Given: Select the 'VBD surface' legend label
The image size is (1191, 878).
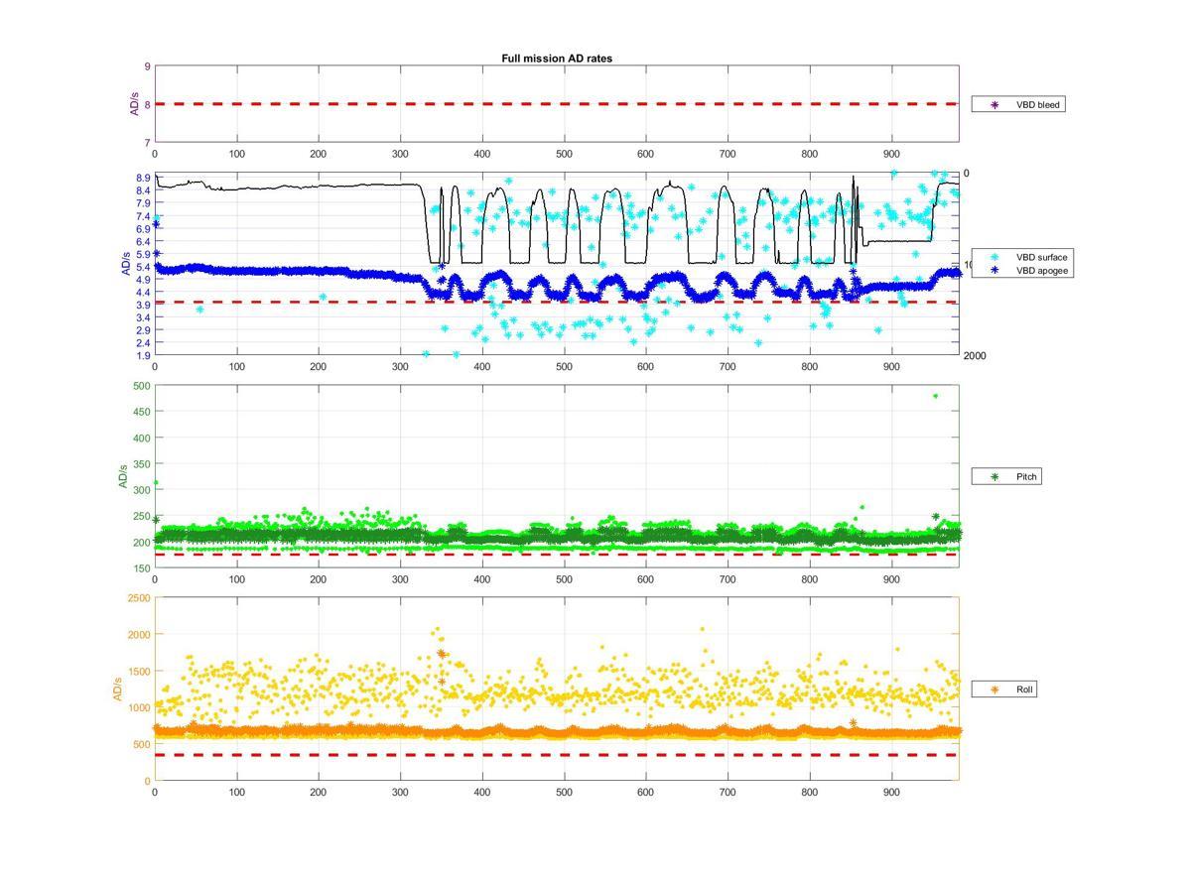Looking at the screenshot, I should pos(1041,257).
